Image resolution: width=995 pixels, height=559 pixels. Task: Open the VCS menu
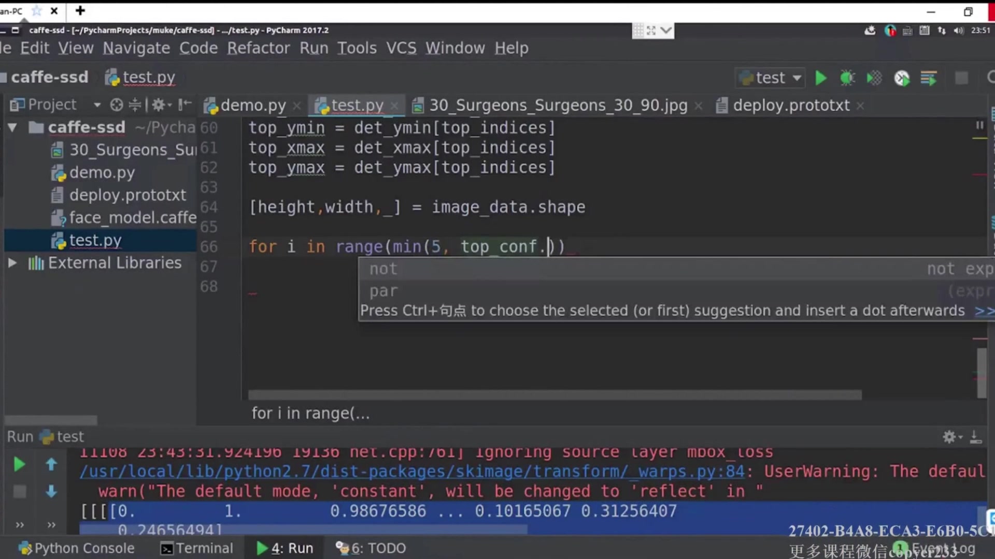(x=401, y=48)
